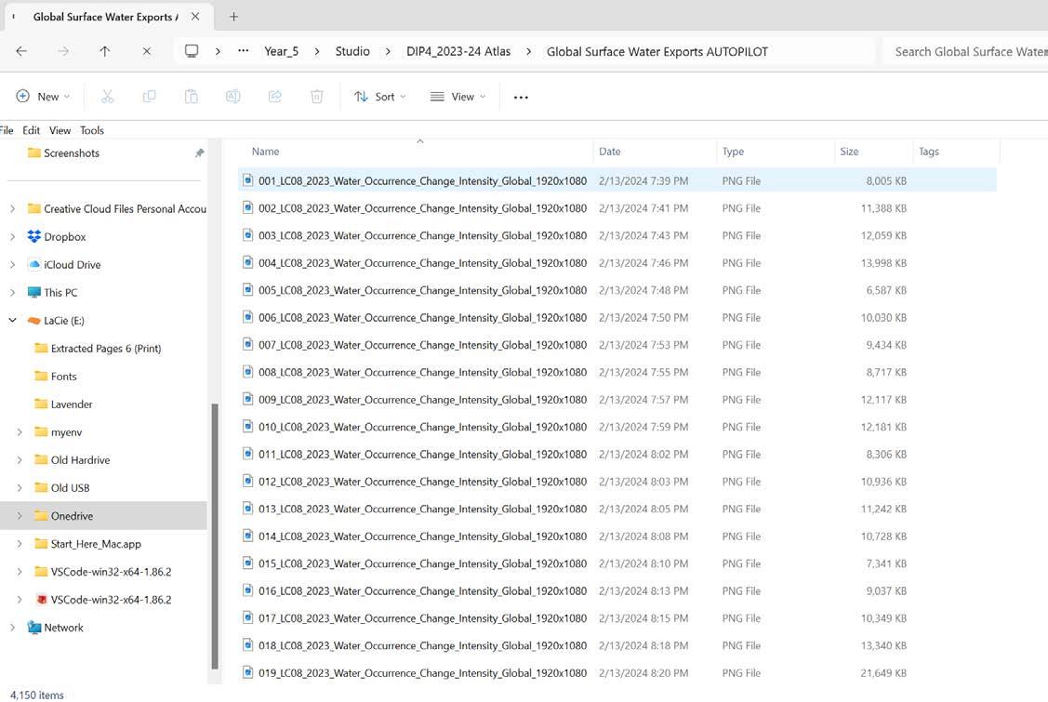Collapse the LaCie (E:) tree node
Screen dimensions: 1048x702
point(12,320)
